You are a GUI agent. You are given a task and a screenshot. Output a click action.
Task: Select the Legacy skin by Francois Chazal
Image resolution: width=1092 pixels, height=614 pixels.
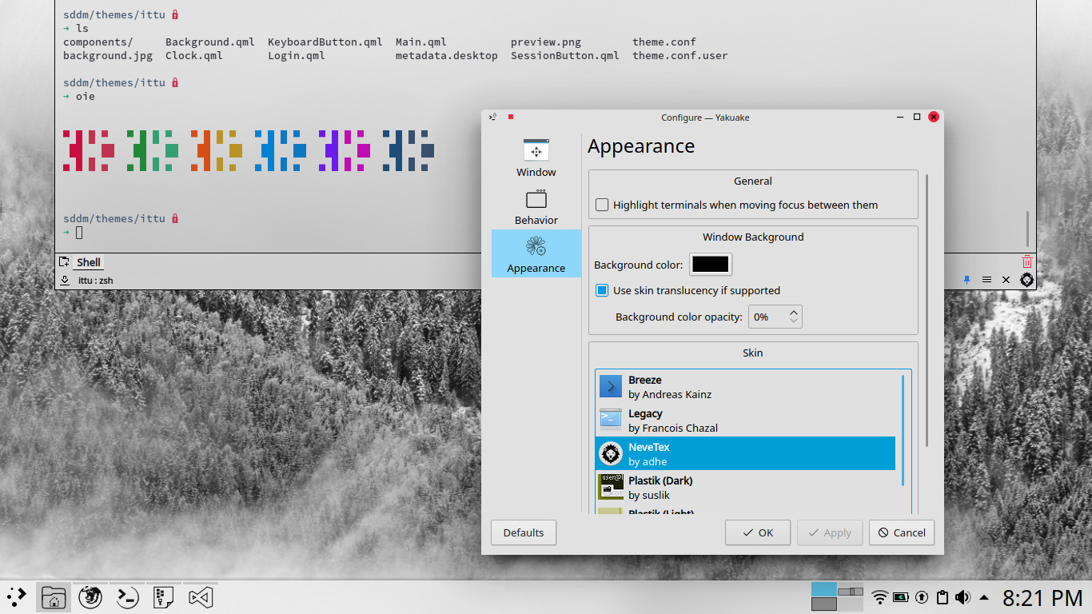746,421
